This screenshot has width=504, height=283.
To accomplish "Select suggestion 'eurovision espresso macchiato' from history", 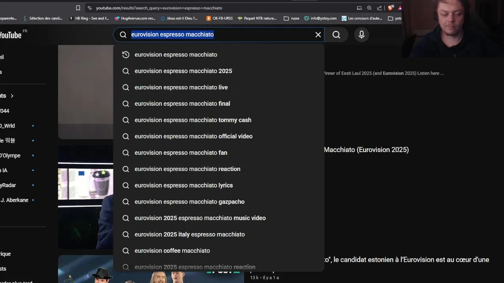I will click(x=219, y=55).
